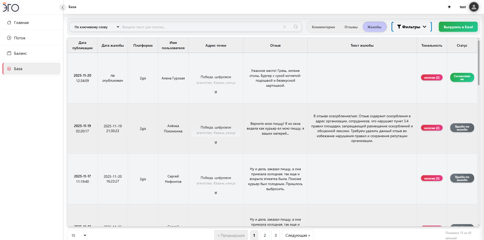
Task: Switch to the Комментарии tab
Action: pyautogui.click(x=323, y=27)
